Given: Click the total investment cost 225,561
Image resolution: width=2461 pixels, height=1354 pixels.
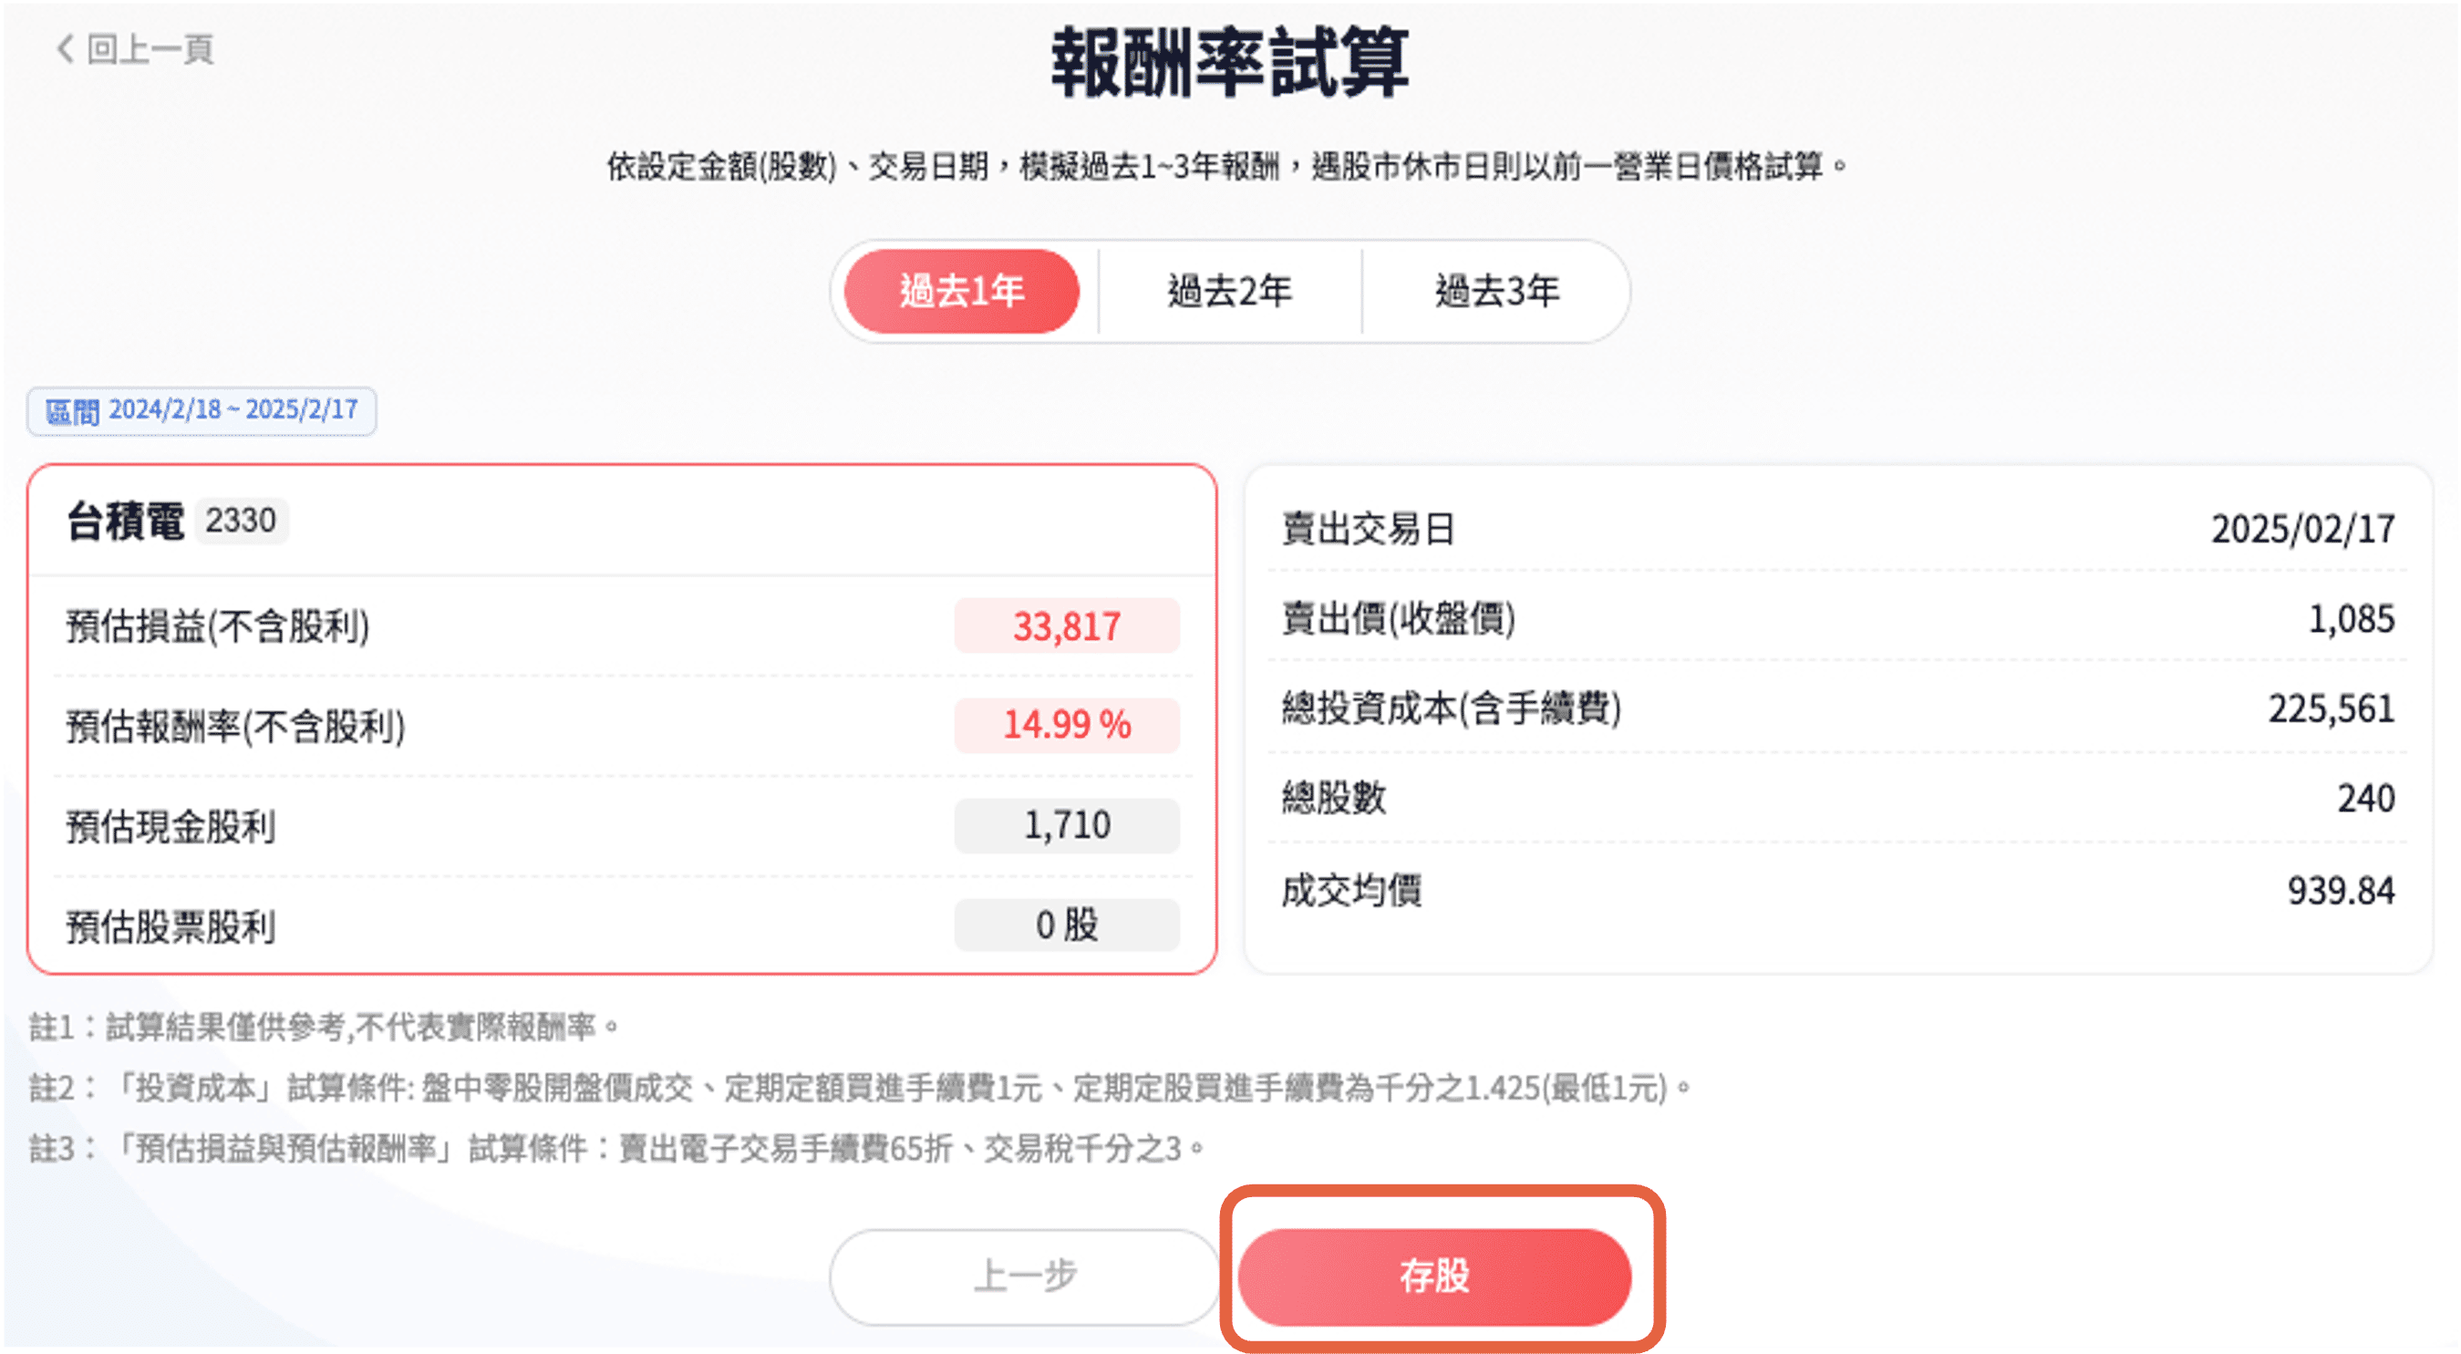Looking at the screenshot, I should point(2332,709).
